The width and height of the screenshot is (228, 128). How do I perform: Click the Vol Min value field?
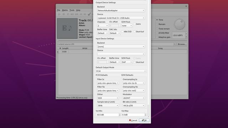click(107, 114)
